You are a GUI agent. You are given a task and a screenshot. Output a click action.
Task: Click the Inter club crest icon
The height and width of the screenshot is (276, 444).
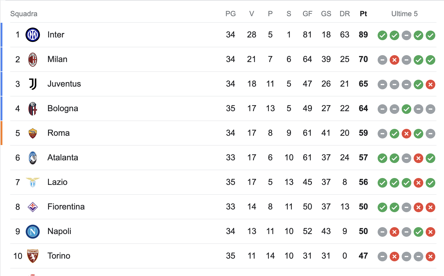[x=33, y=35]
